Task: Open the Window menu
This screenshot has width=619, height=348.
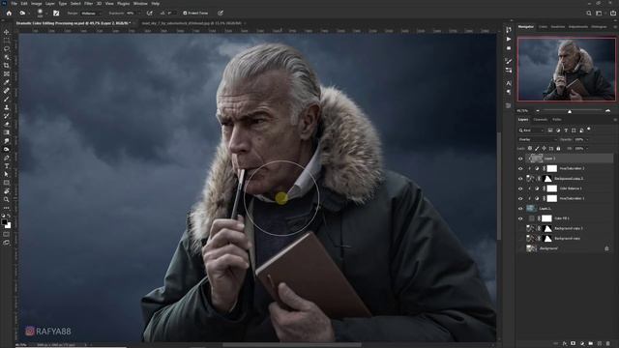Action: pos(140,4)
